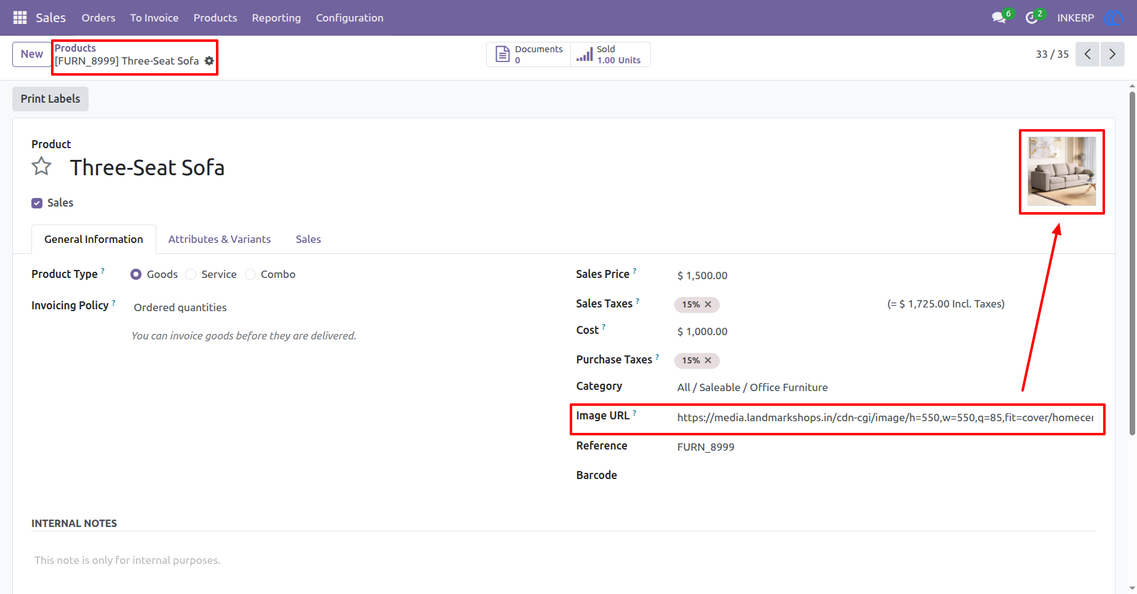Open the Configuration menu
The image size is (1137, 594).
coord(349,18)
